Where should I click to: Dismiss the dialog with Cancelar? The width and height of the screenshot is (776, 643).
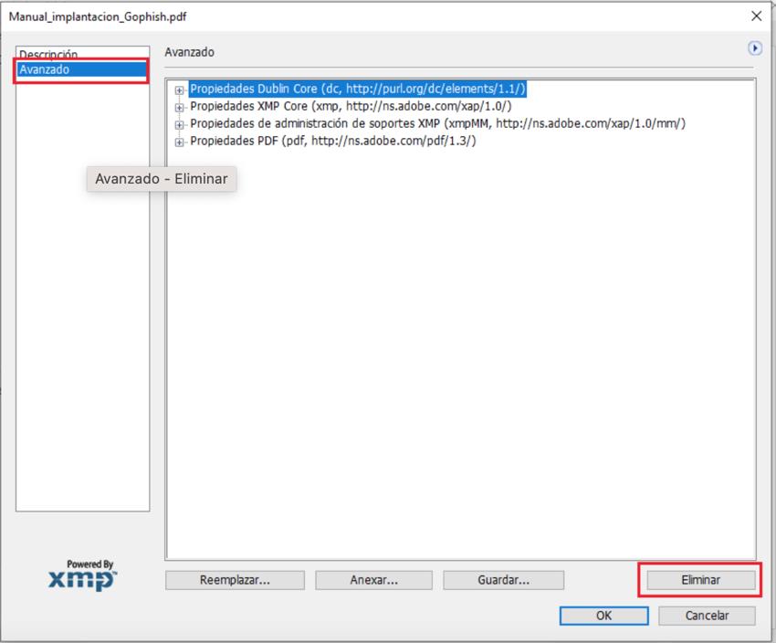(x=707, y=616)
